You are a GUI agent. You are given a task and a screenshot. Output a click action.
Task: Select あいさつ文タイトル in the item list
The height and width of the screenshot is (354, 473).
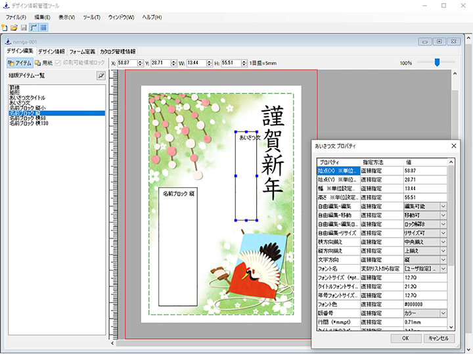point(27,97)
